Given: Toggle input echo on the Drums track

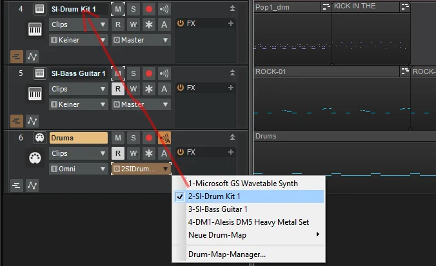Looking at the screenshot, I should [x=164, y=138].
